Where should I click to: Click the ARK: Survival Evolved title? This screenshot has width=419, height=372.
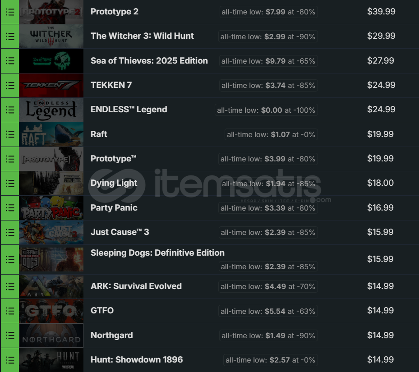[136, 286]
